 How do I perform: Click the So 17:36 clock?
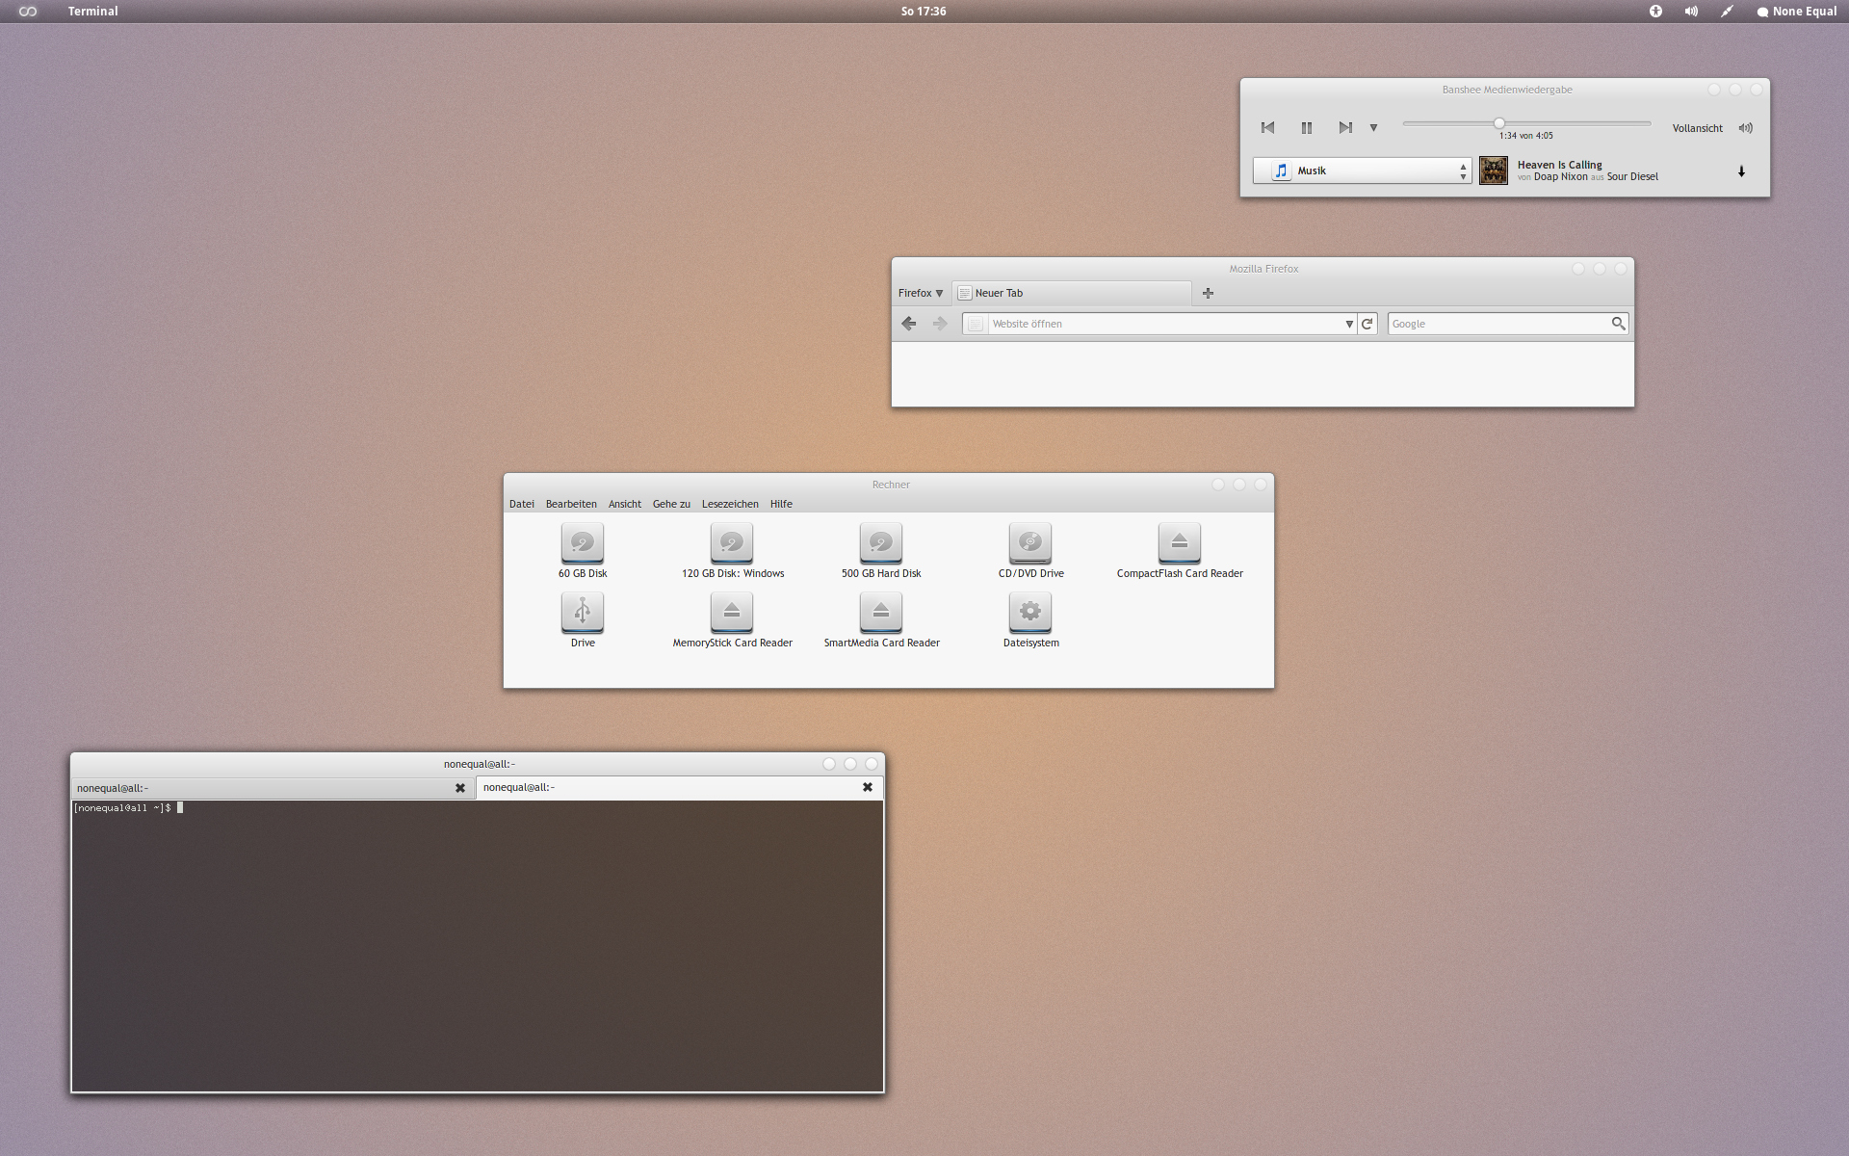click(x=924, y=12)
